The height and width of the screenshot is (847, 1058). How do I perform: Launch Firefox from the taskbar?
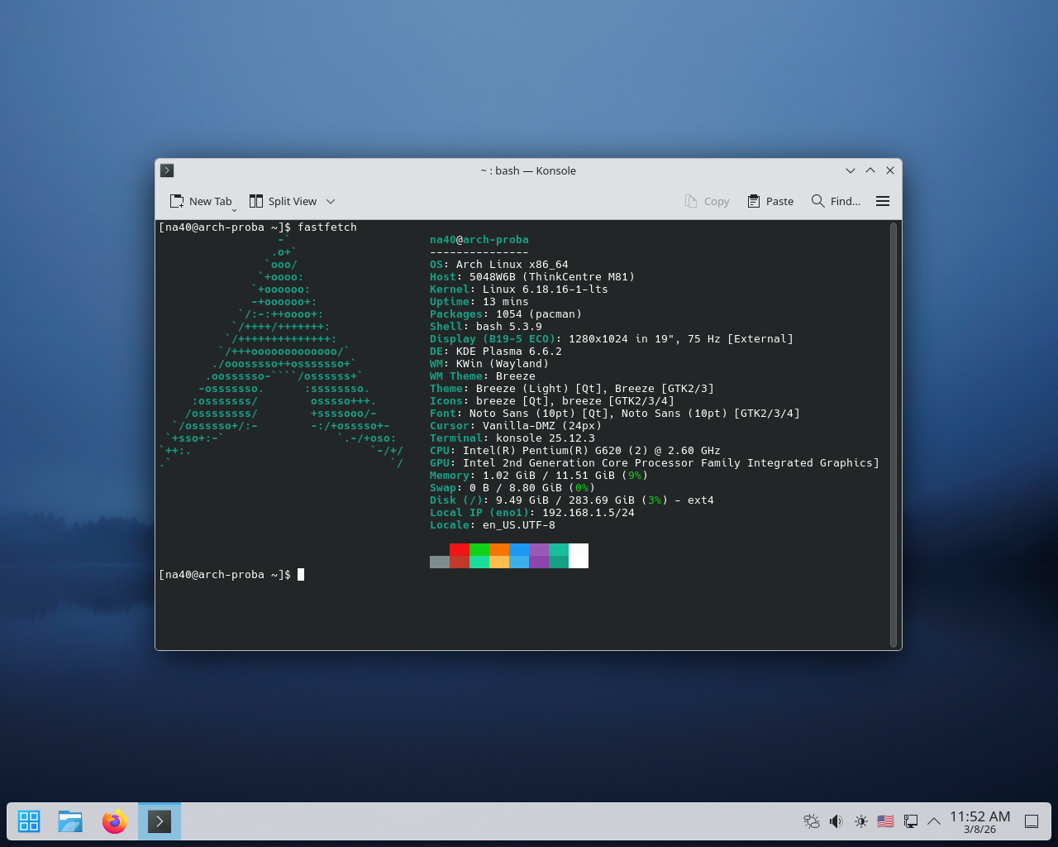pos(115,821)
